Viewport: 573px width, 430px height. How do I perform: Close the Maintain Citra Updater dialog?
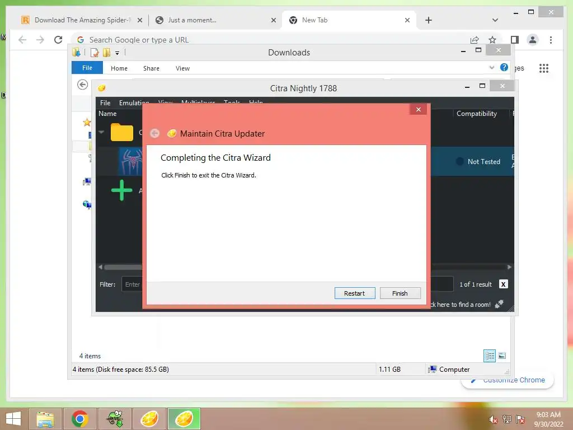[419, 109]
